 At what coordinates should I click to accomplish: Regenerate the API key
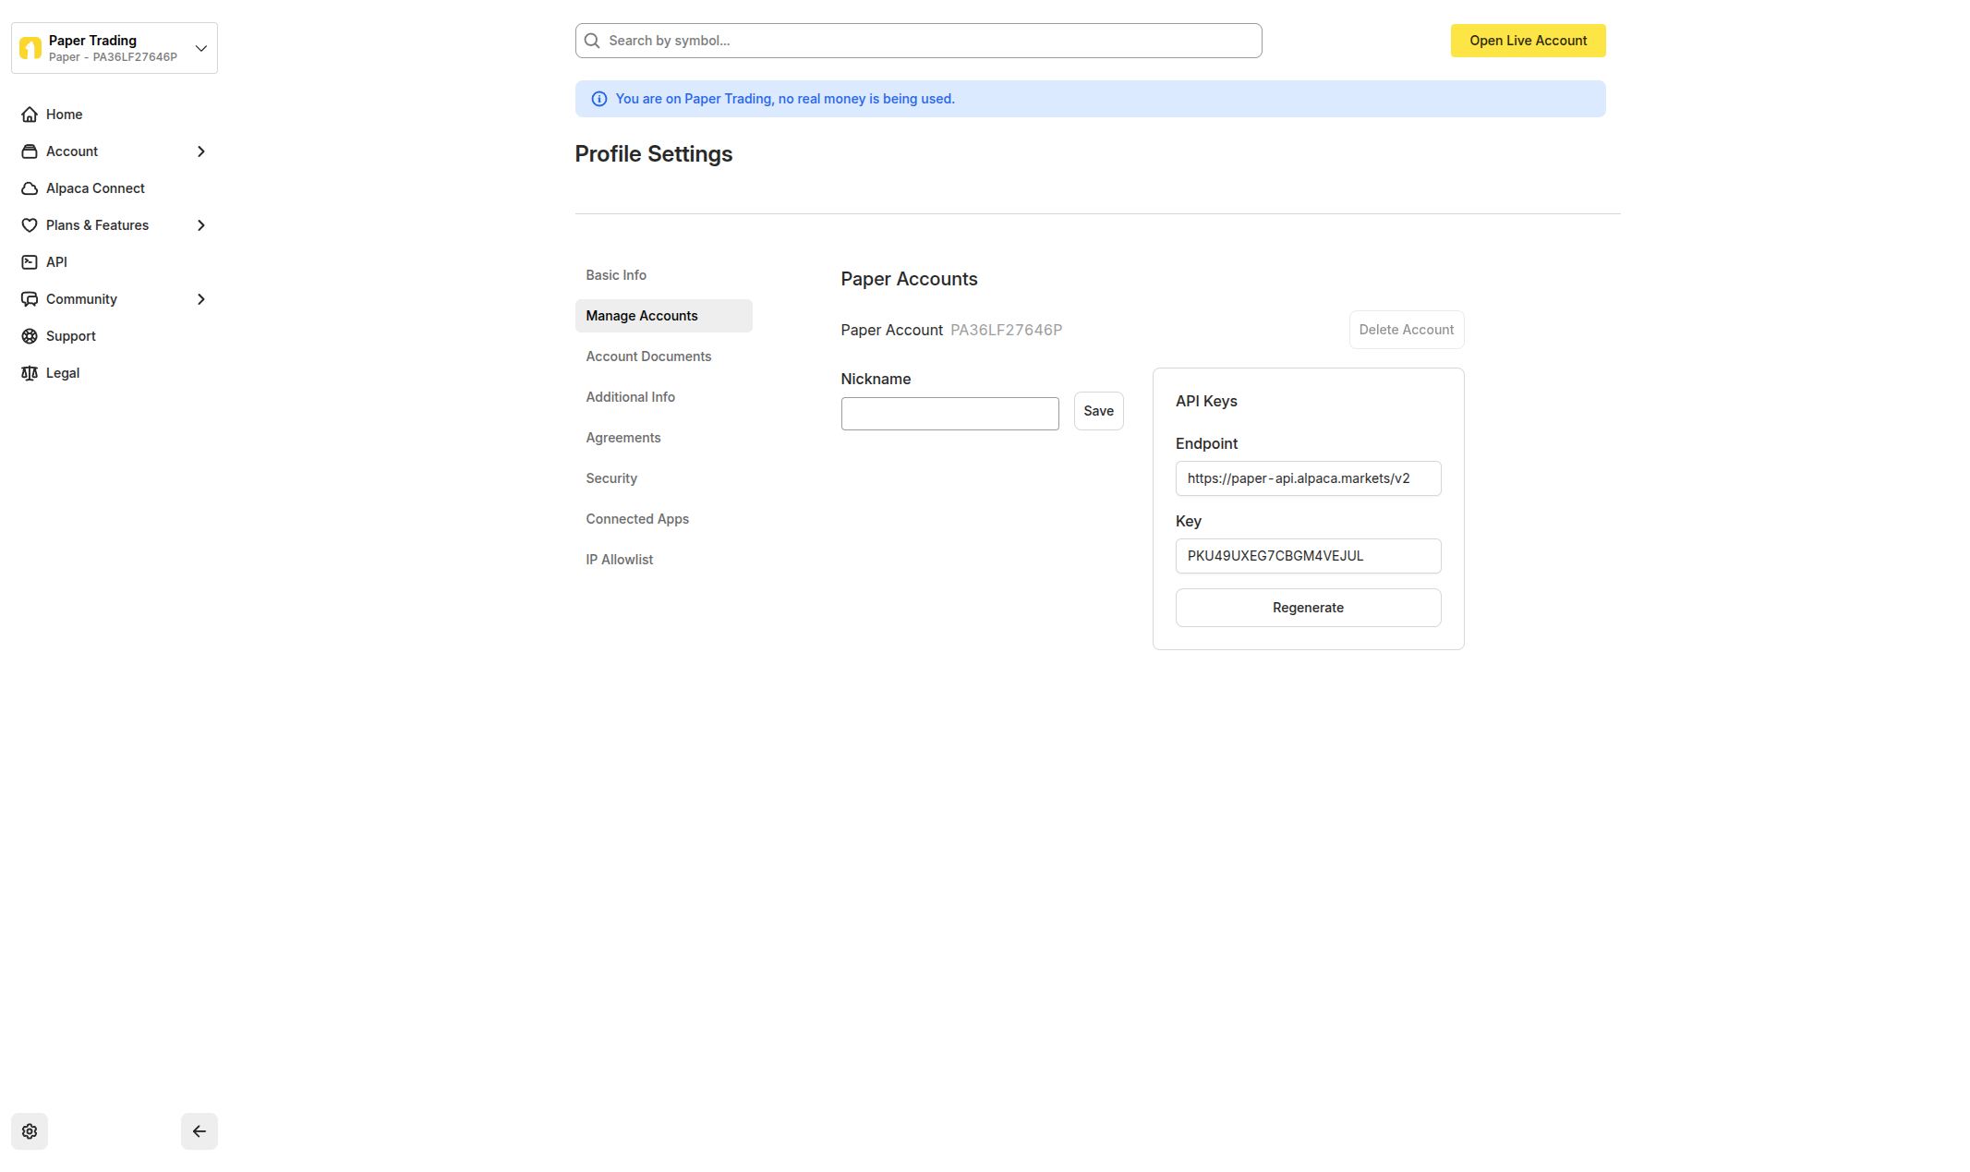point(1307,607)
